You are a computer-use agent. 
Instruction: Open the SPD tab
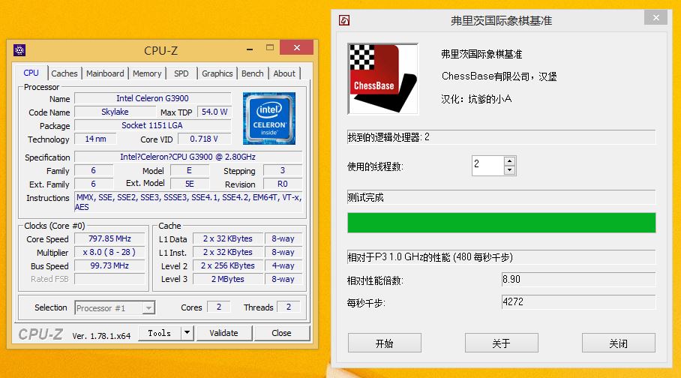[x=181, y=73]
